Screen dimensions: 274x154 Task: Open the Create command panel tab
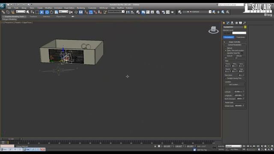point(224,23)
